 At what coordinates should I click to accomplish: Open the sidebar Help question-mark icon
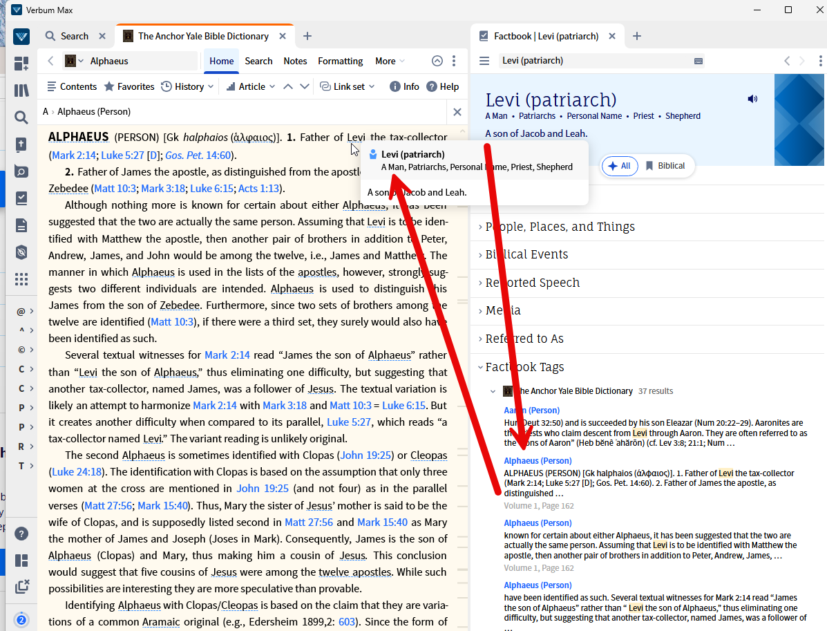tap(21, 534)
